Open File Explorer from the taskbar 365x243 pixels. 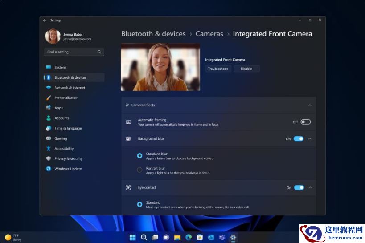click(x=177, y=237)
